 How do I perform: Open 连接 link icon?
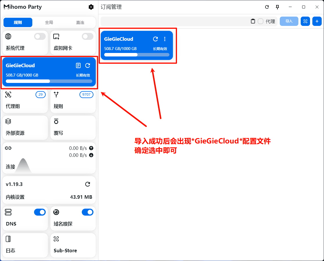[x=8, y=148]
